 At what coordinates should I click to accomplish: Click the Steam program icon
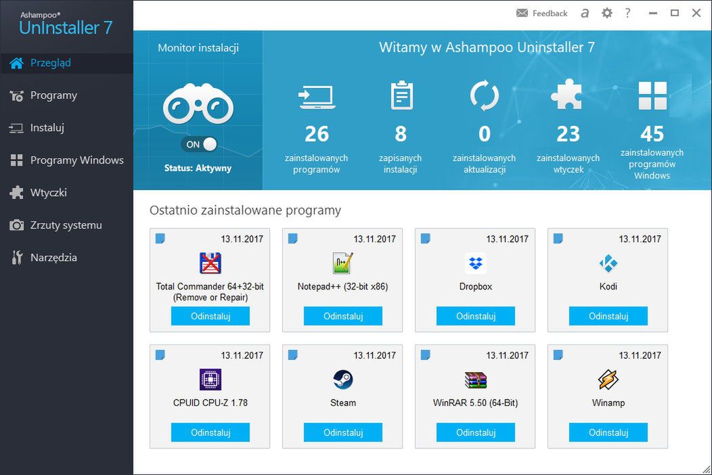click(x=343, y=380)
